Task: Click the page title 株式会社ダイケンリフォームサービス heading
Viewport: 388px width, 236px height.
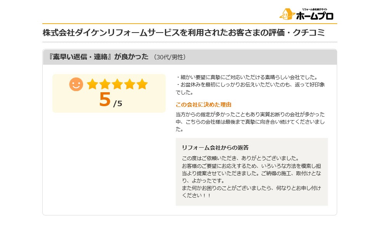Action: (184, 33)
